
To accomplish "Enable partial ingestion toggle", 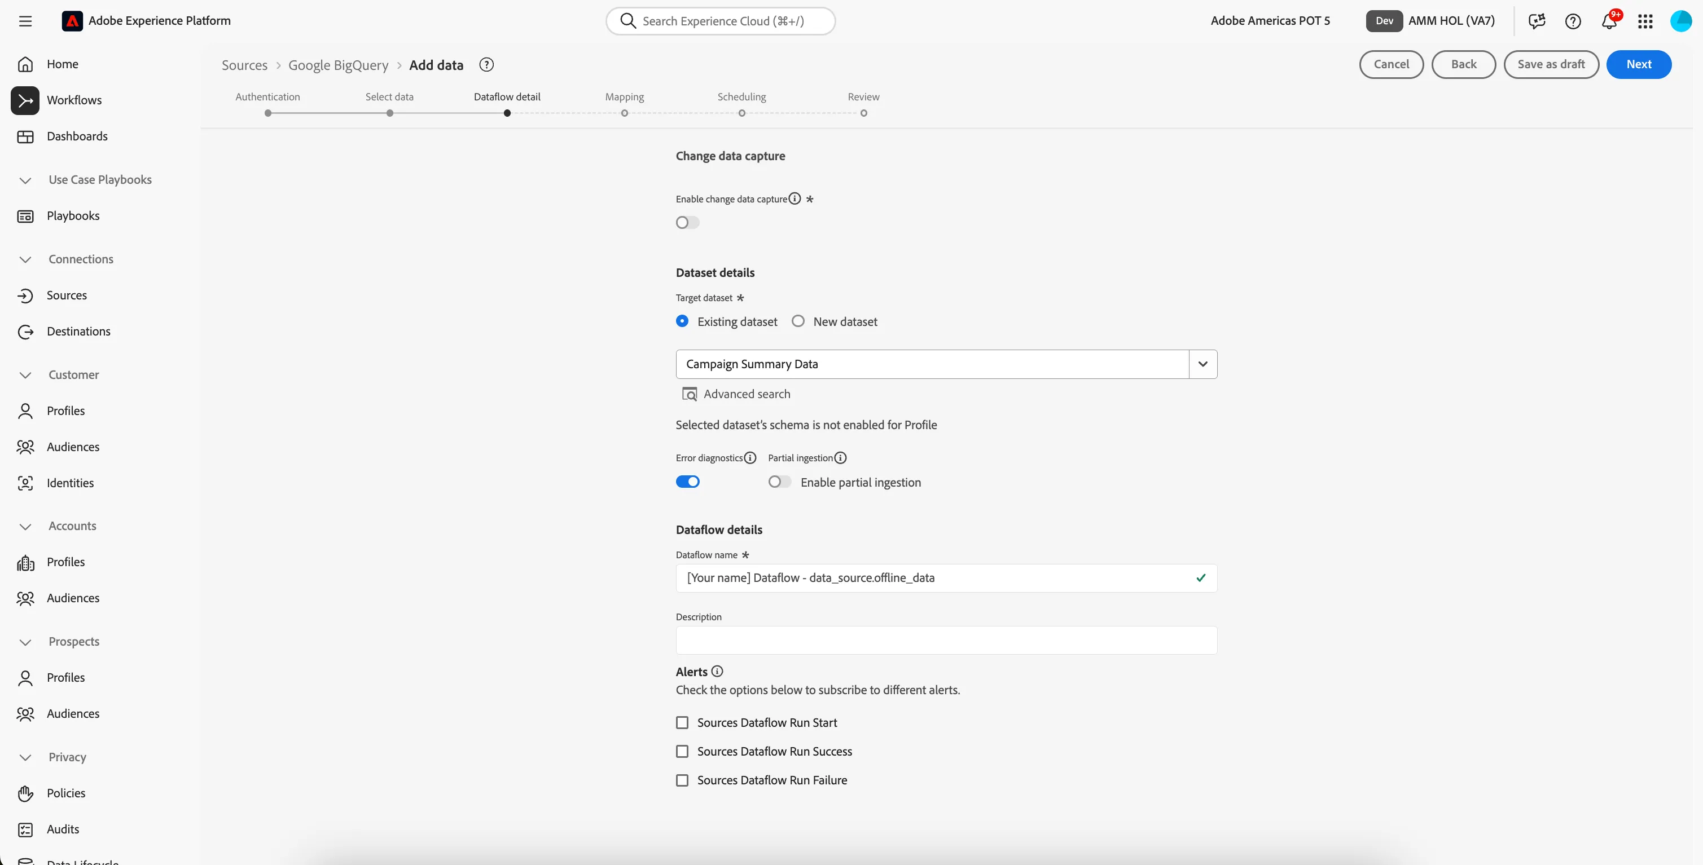I will click(x=779, y=482).
